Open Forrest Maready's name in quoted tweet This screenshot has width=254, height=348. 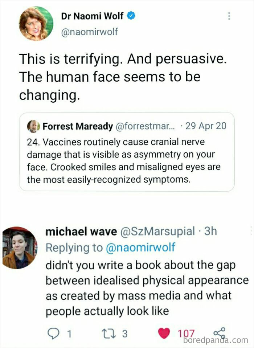click(x=77, y=126)
